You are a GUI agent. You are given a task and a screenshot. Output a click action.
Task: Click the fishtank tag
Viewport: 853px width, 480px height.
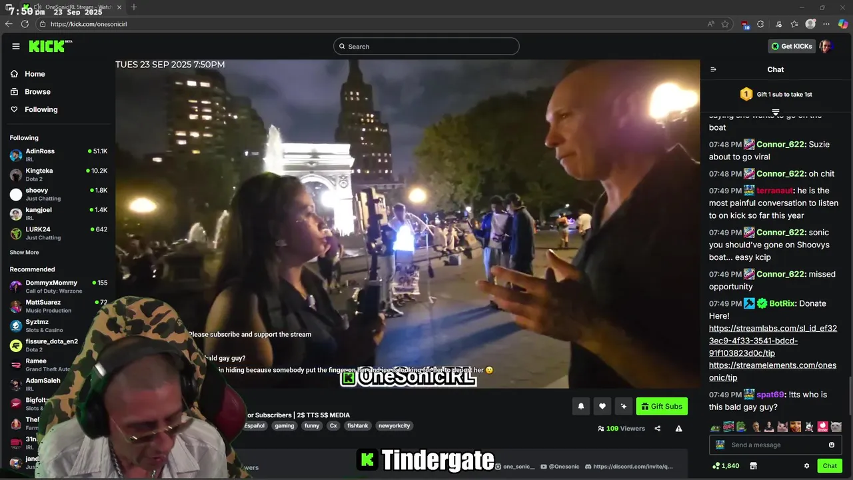(358, 425)
